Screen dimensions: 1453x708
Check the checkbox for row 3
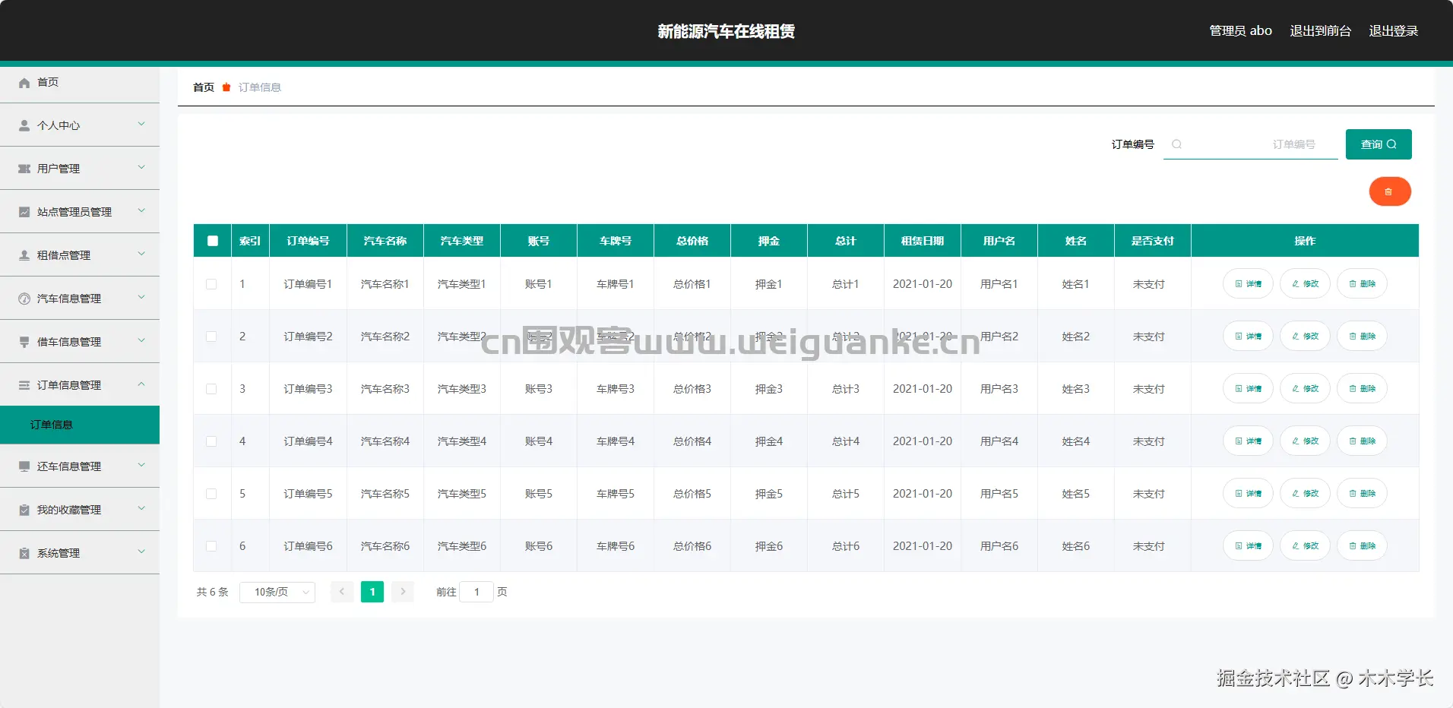211,389
